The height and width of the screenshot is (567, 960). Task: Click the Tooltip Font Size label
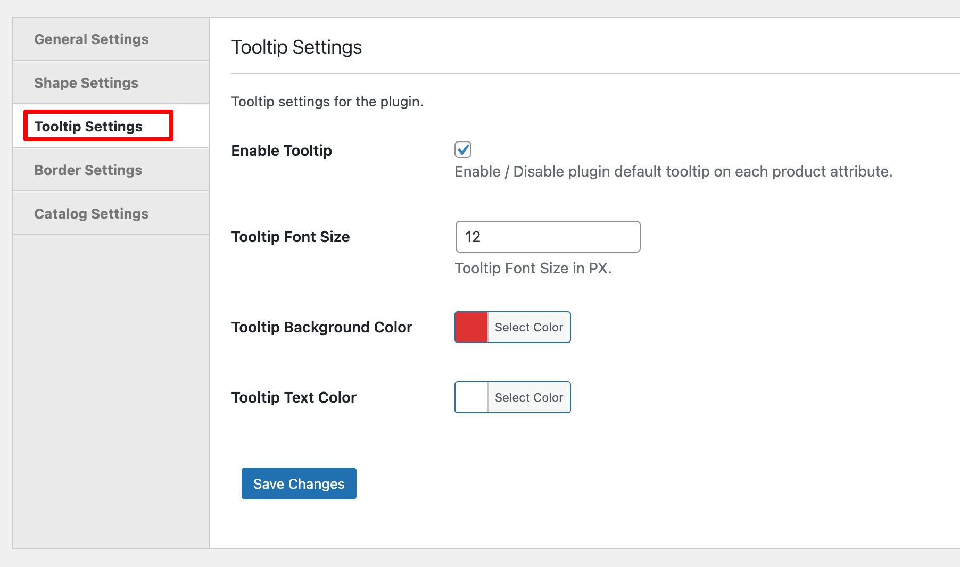coord(291,237)
